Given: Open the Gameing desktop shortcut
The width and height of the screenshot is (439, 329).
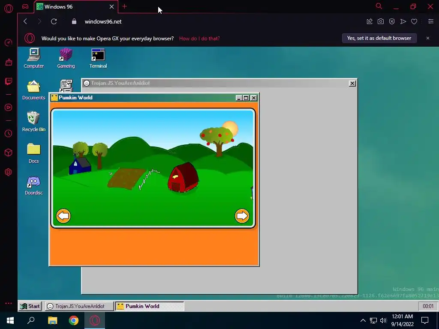Looking at the screenshot, I should point(66,58).
